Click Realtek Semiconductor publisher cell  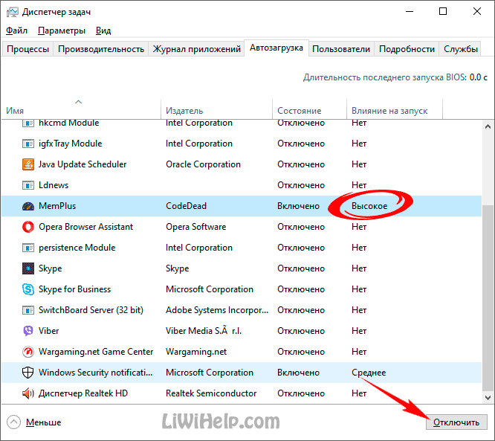tap(211, 393)
